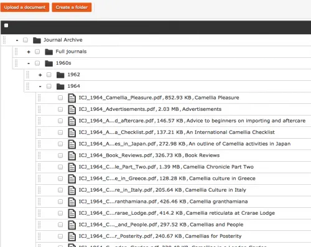The height and width of the screenshot is (247, 311).
Task: Click the 1960s folder icon
Action: pyautogui.click(x=49, y=63)
